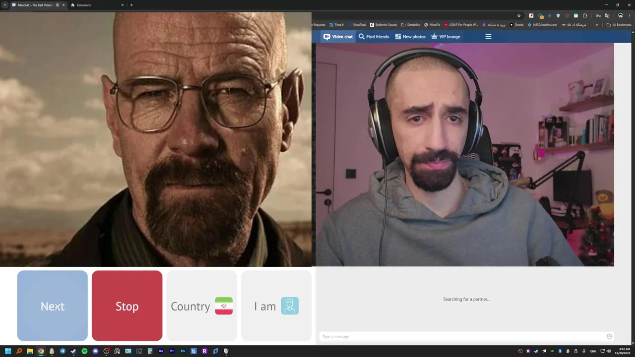The width and height of the screenshot is (635, 357).
Task: Bookmark this page with the star icon
Action: (519, 16)
